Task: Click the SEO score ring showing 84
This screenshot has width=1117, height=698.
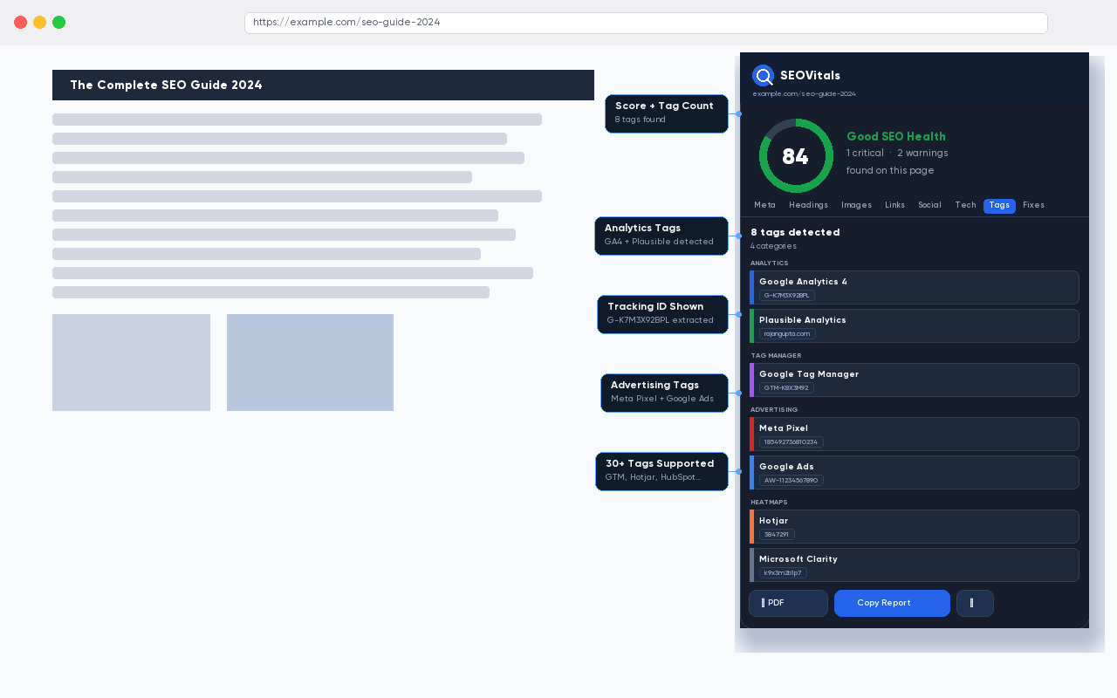Action: click(x=796, y=156)
